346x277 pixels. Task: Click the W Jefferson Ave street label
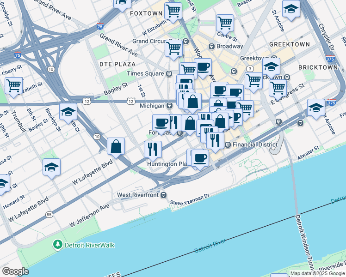pos(89,216)
